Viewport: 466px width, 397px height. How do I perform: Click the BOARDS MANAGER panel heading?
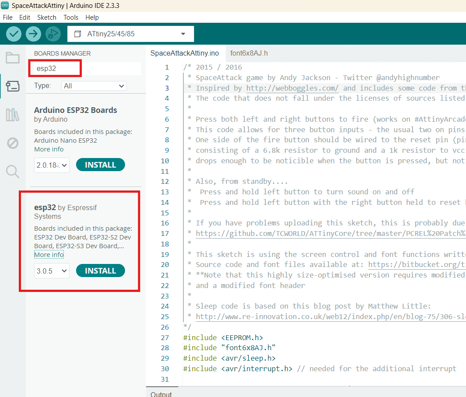click(x=63, y=53)
